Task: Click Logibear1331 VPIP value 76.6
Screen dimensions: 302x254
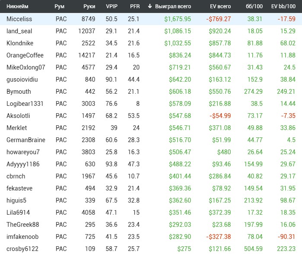Action: [x=111, y=104]
